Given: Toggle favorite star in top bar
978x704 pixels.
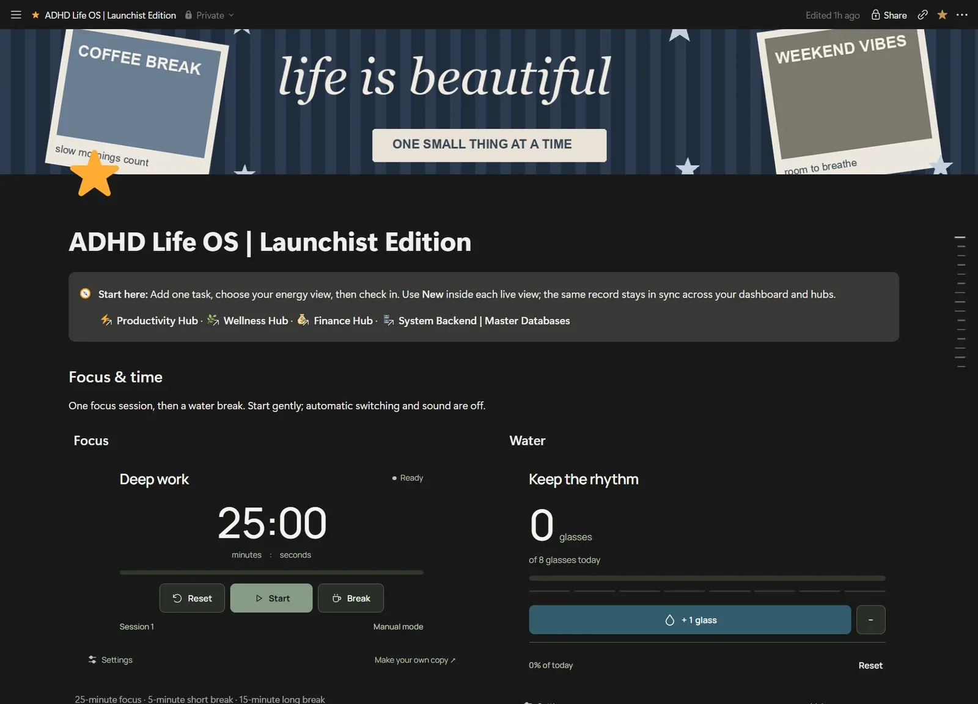Looking at the screenshot, I should pyautogui.click(x=942, y=15).
